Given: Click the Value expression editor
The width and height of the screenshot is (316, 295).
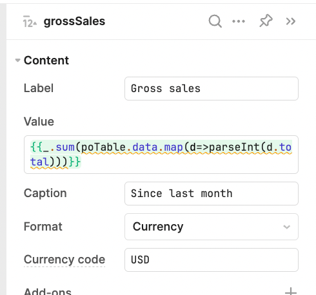Looking at the screenshot, I should pyautogui.click(x=161, y=155).
